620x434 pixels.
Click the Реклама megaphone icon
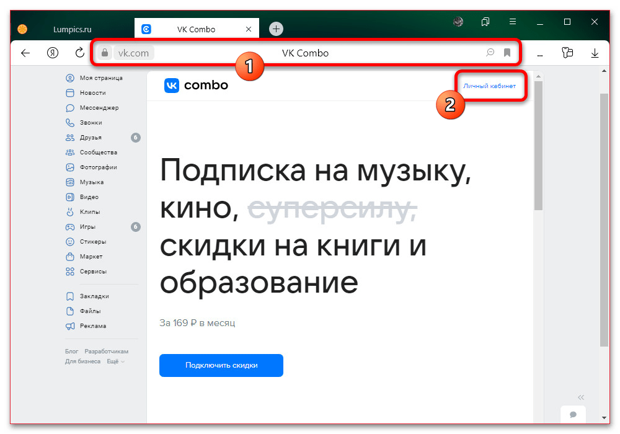[70, 326]
